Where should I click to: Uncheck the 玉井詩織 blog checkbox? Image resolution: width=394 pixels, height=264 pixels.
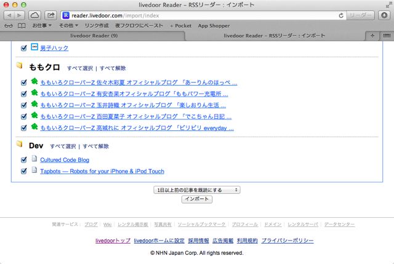pos(24,105)
